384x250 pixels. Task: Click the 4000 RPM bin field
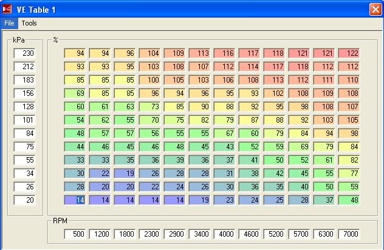(x=225, y=234)
